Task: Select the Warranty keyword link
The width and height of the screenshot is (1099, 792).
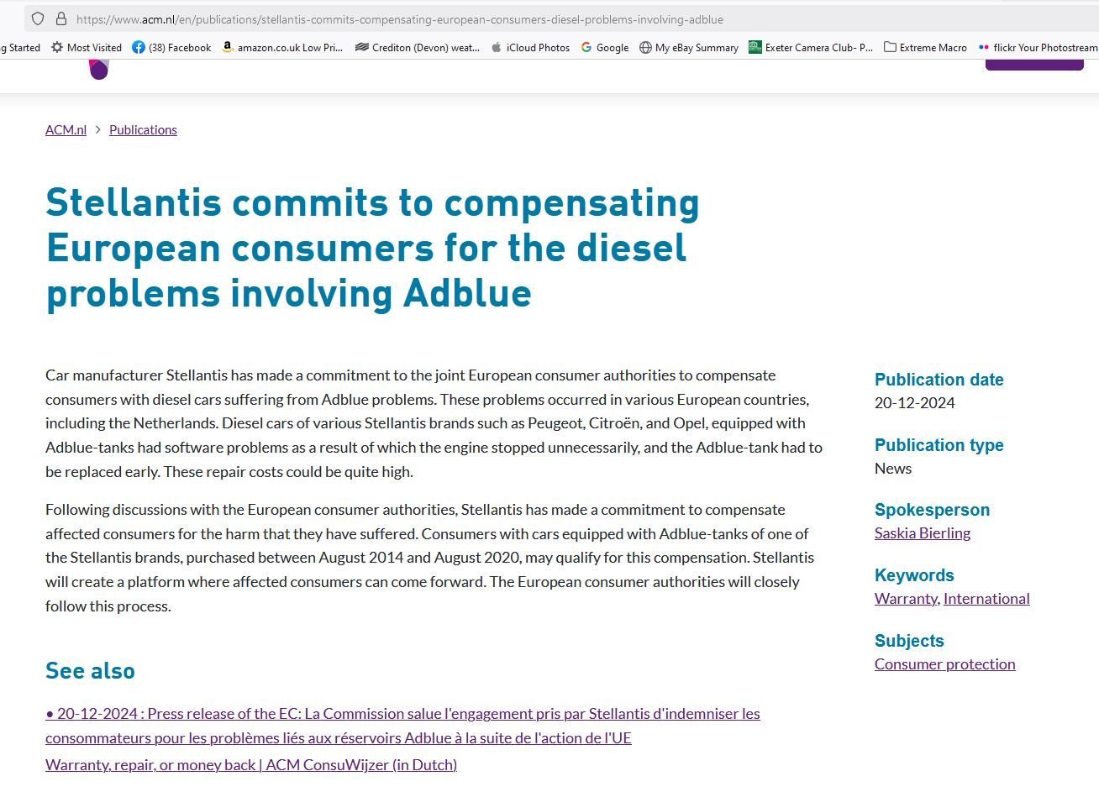Action: [906, 598]
